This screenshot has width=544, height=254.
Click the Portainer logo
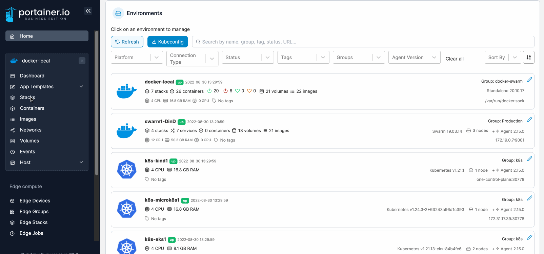click(x=38, y=15)
